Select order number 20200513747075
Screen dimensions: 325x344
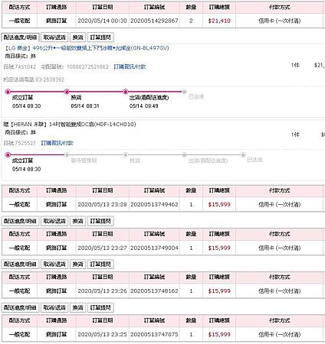tap(154, 334)
